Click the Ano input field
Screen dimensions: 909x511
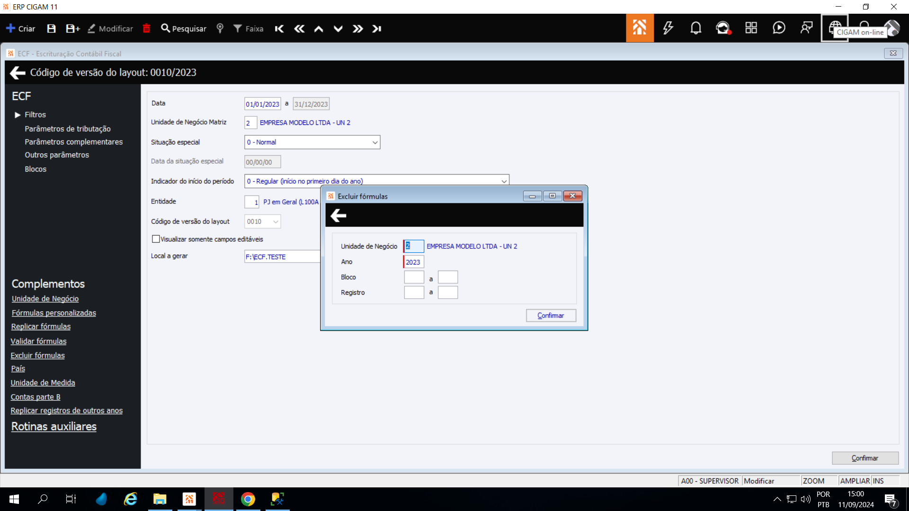tap(413, 262)
